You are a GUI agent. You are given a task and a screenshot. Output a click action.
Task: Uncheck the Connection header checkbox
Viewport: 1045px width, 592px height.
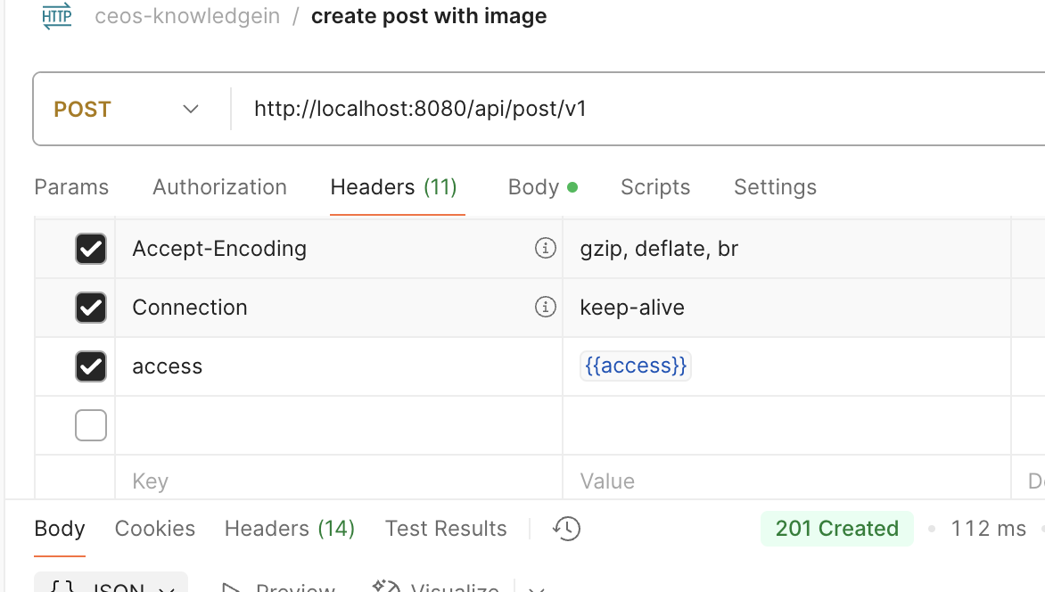coord(91,308)
